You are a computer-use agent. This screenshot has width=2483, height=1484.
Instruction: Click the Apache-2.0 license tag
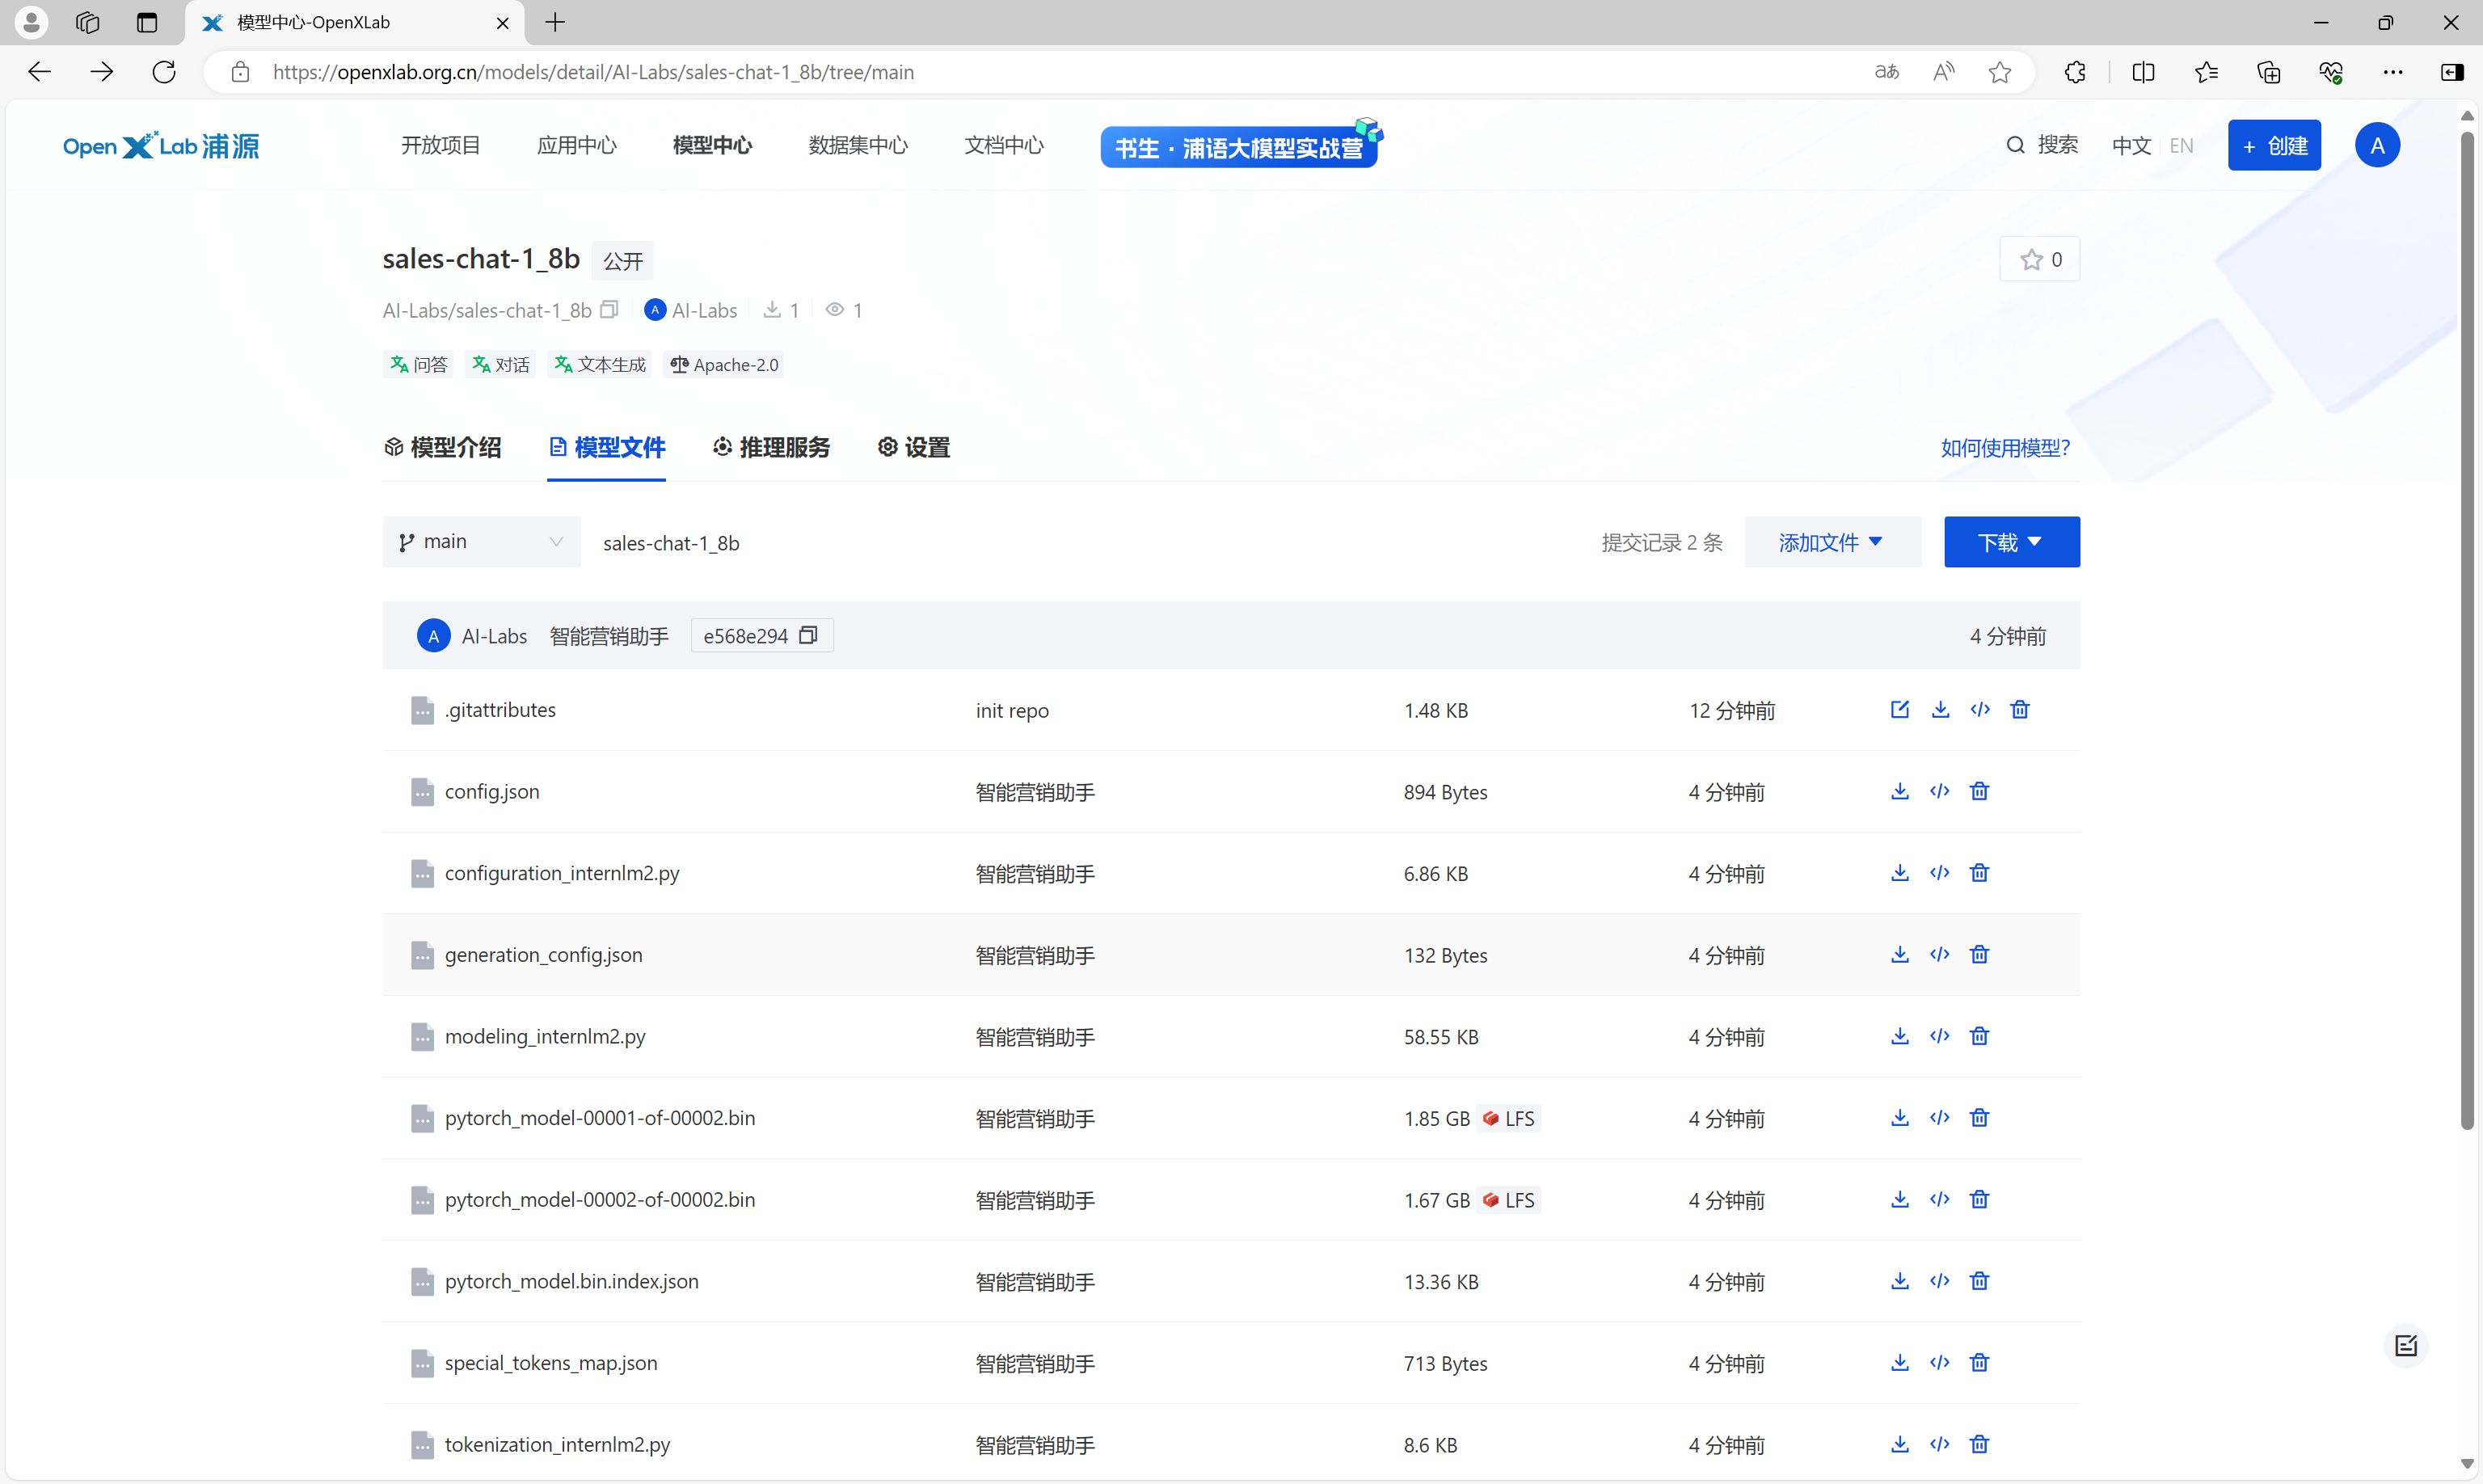(724, 365)
